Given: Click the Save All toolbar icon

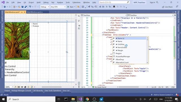Looking at the screenshot, I should pyautogui.click(x=26, y=7).
